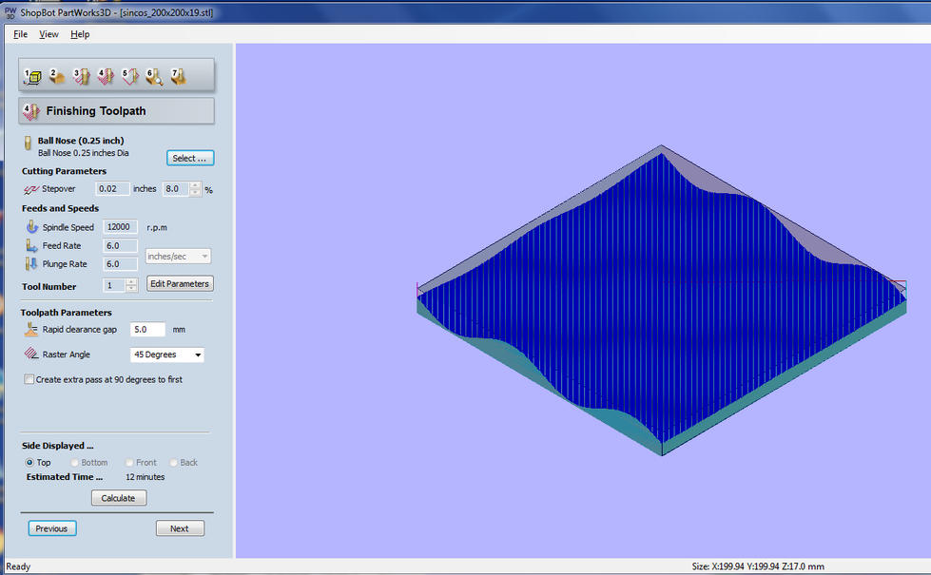Click the '12 minutes' estimated time text
The width and height of the screenshot is (931, 575).
tap(145, 477)
